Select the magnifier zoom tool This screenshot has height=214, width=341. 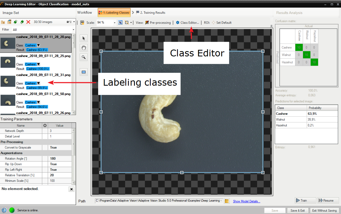point(84,57)
